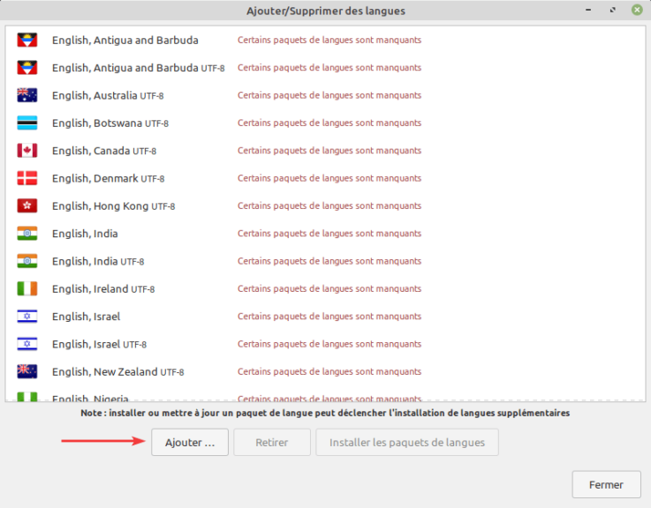The width and height of the screenshot is (651, 508).
Task: Select English, Israel non-UTF-8 entry
Action: pyautogui.click(x=325, y=317)
